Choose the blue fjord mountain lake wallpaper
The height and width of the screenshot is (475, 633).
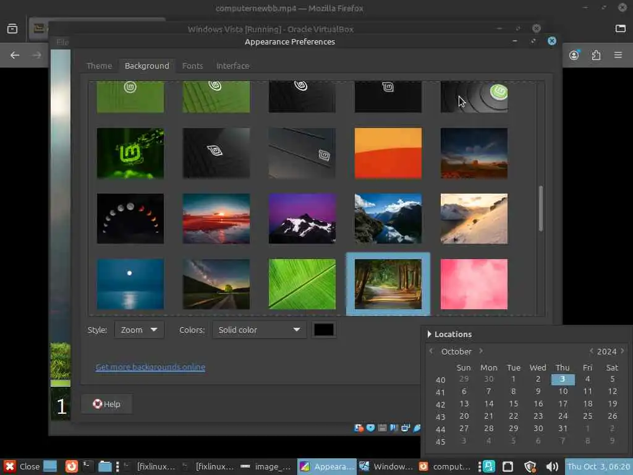coord(388,218)
